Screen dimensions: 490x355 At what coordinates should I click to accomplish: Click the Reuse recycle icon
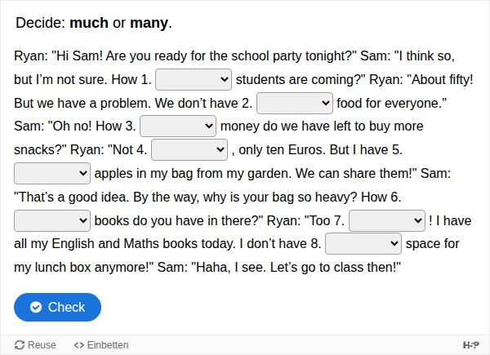click(20, 345)
